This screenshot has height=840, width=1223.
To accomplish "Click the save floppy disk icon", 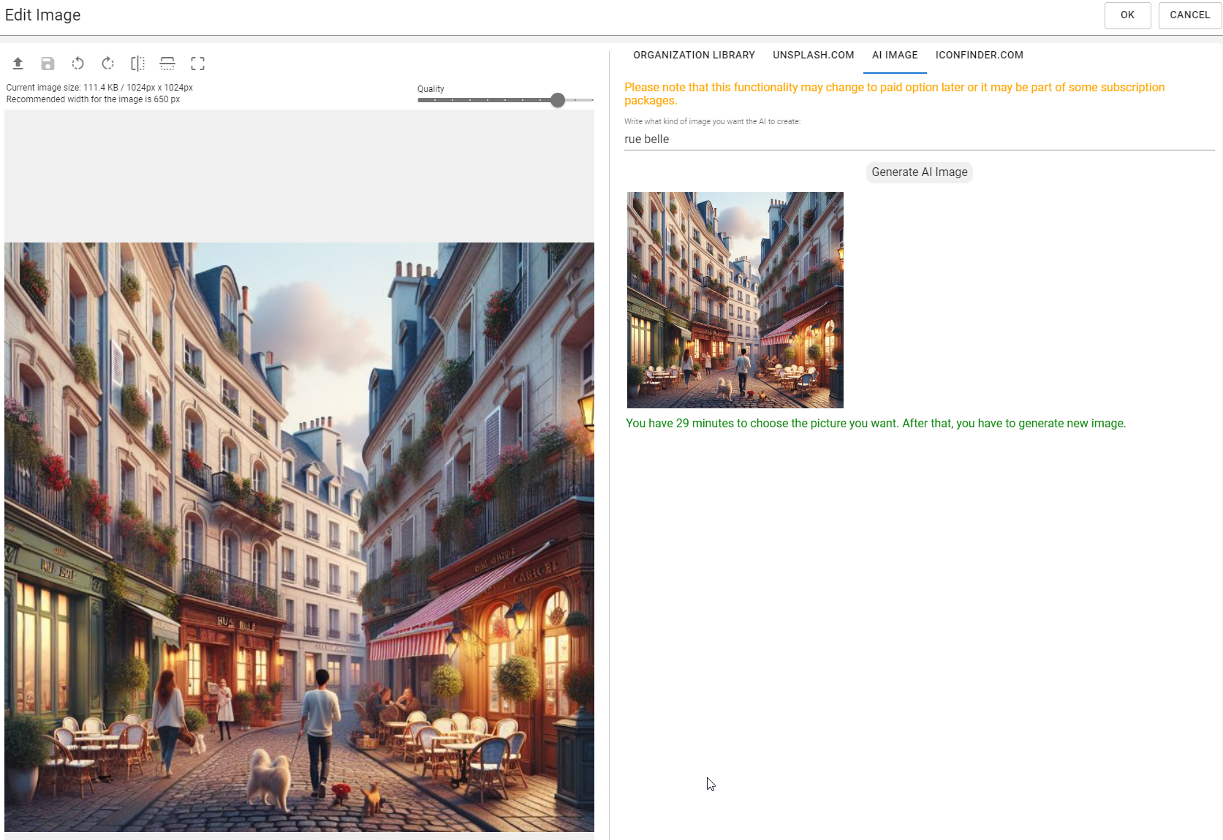I will [48, 64].
